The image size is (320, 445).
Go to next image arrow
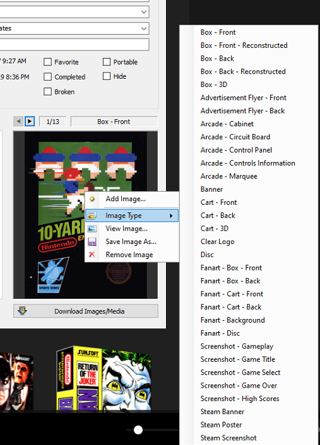pyautogui.click(x=30, y=122)
